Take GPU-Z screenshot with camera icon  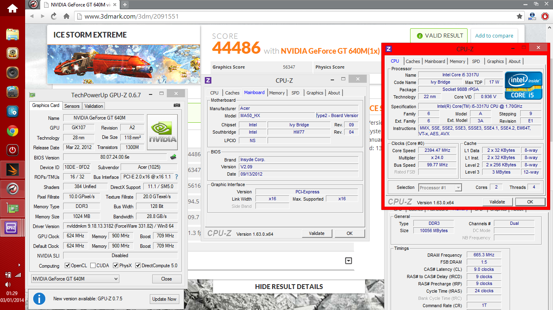tap(177, 105)
